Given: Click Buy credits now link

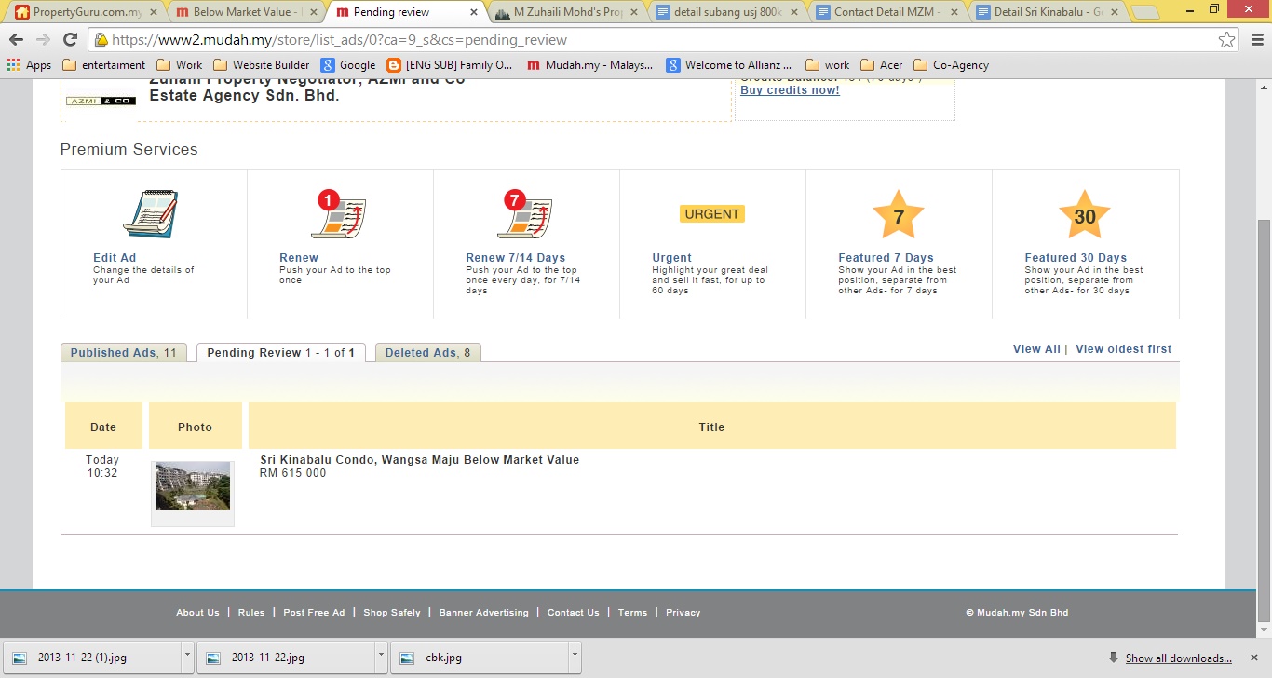Looking at the screenshot, I should tap(790, 90).
